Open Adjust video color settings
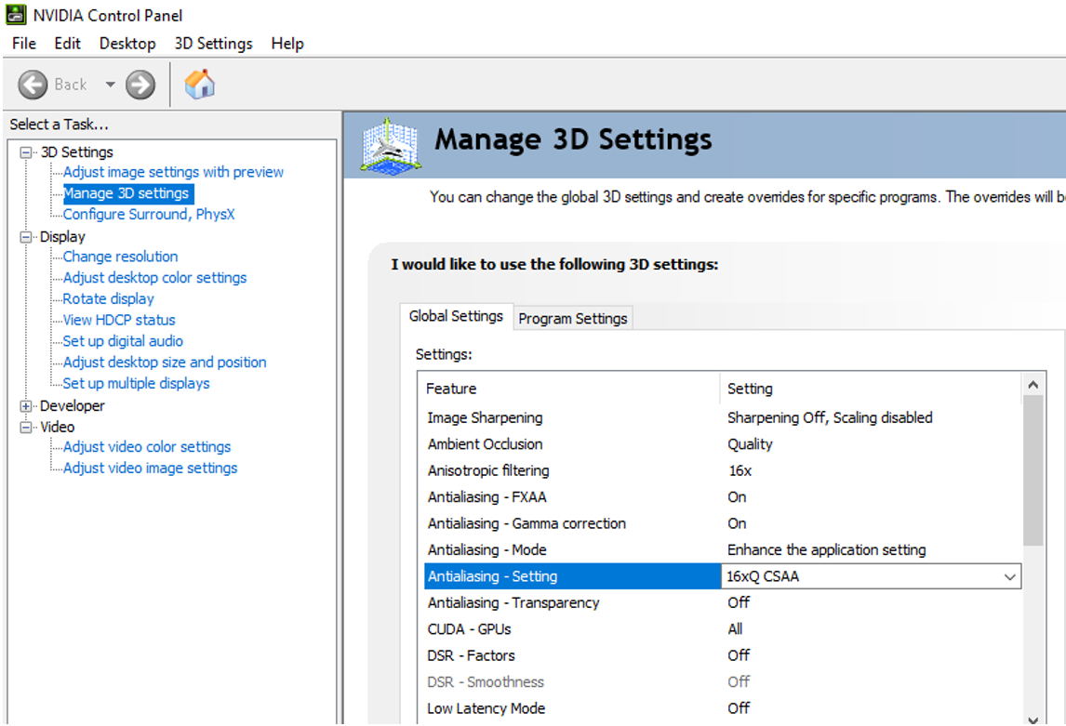 point(147,447)
